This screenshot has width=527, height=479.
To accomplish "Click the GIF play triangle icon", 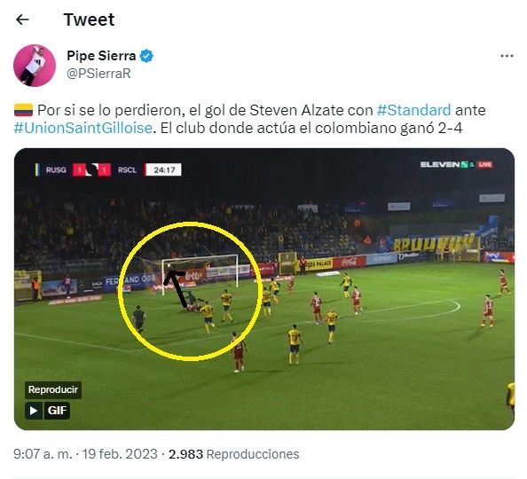I will (34, 411).
